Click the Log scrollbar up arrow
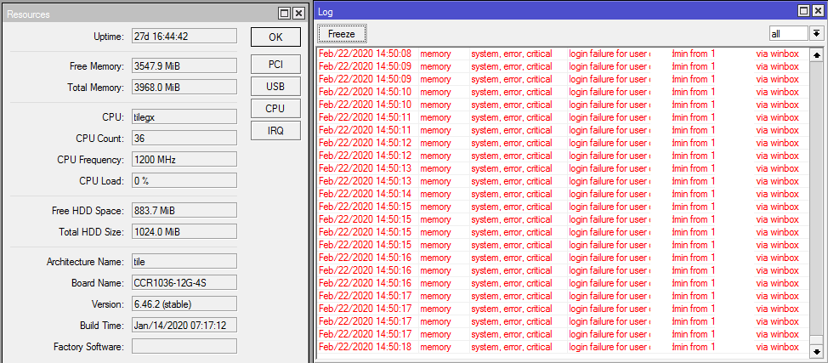828x363 pixels. [x=816, y=55]
